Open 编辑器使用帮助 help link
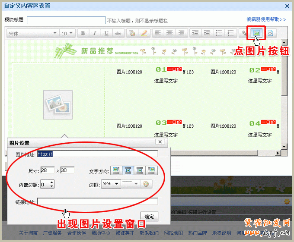 point(266,19)
